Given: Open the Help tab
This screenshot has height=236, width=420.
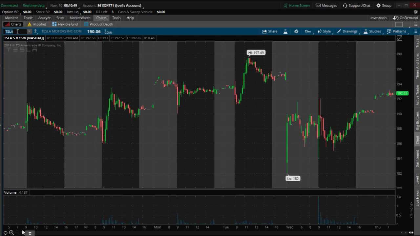Looking at the screenshot, I should (x=130, y=18).
